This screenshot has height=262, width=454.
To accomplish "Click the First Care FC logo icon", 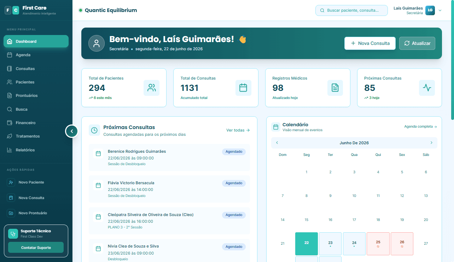I will (x=12, y=11).
